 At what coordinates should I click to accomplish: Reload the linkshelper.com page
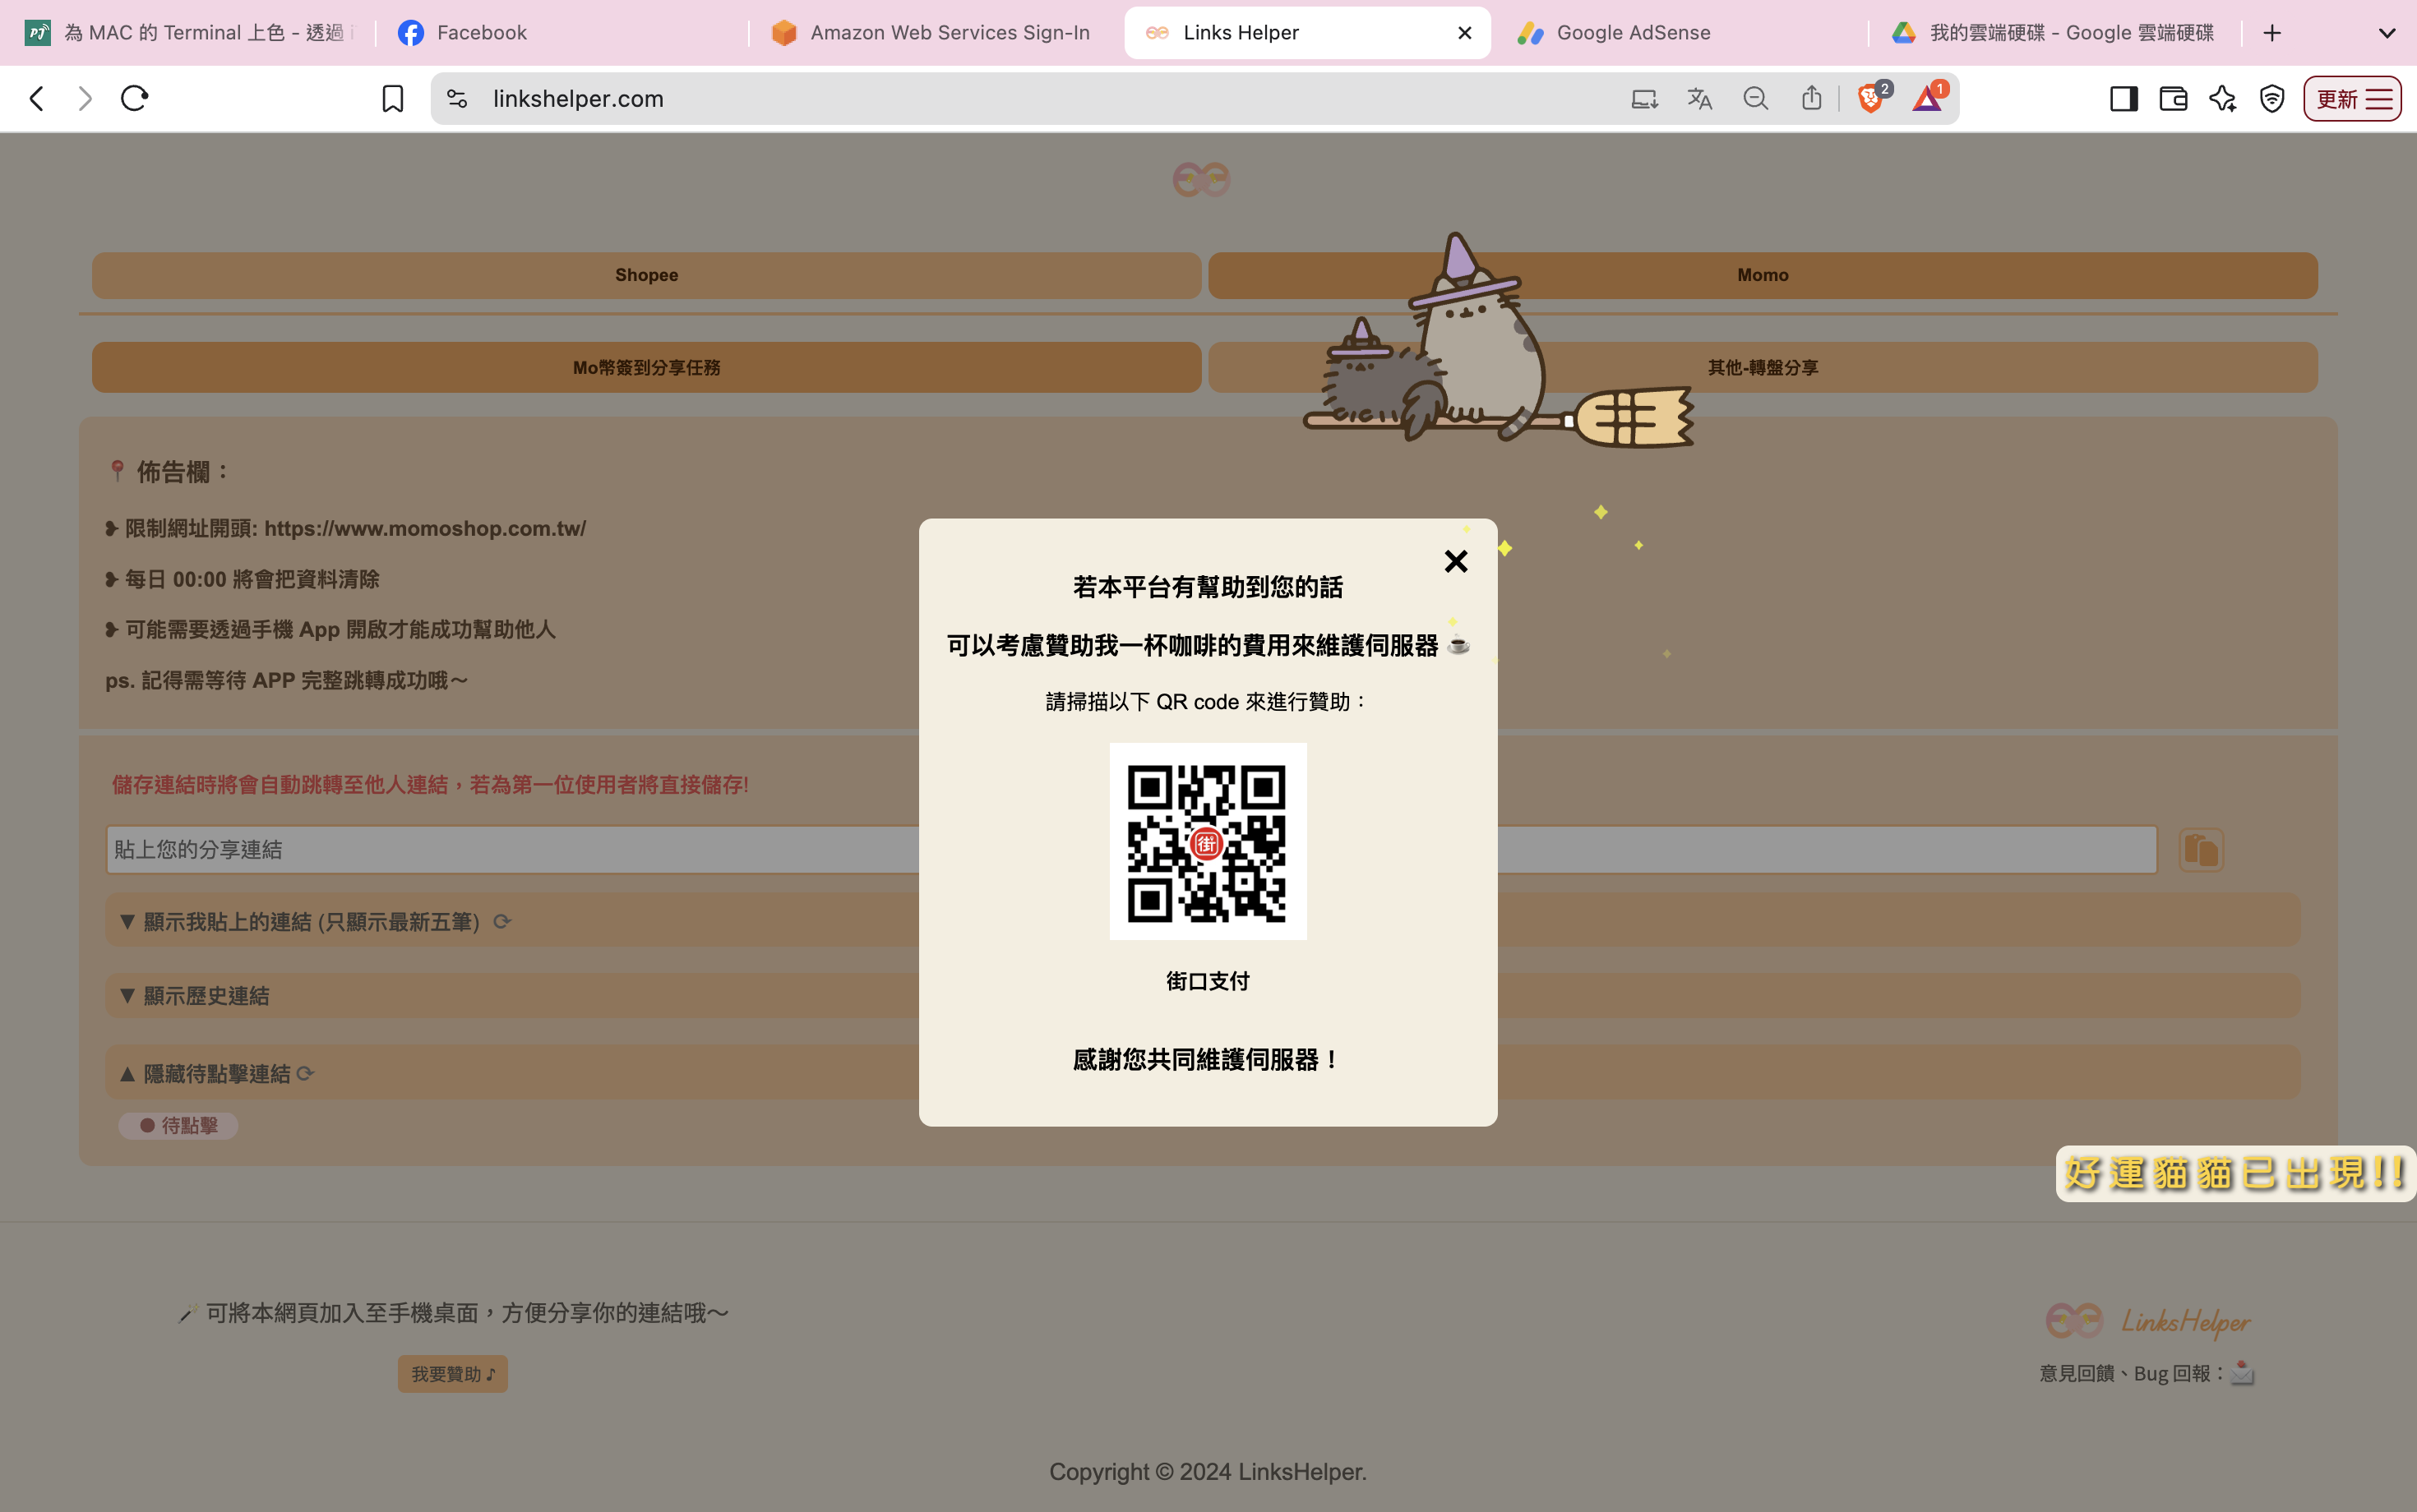(x=134, y=98)
